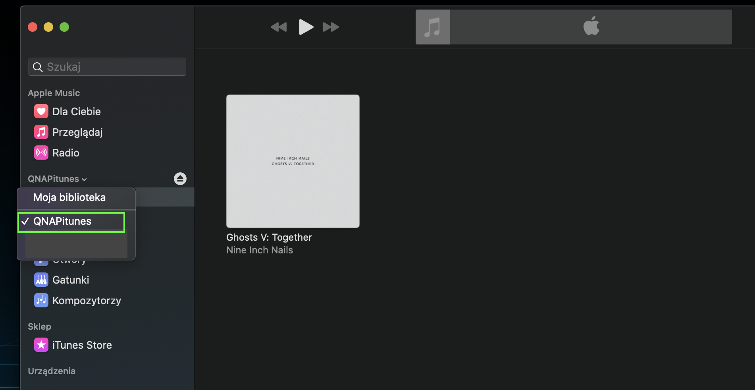
Task: Focus the Szukaj search field
Action: pos(107,67)
